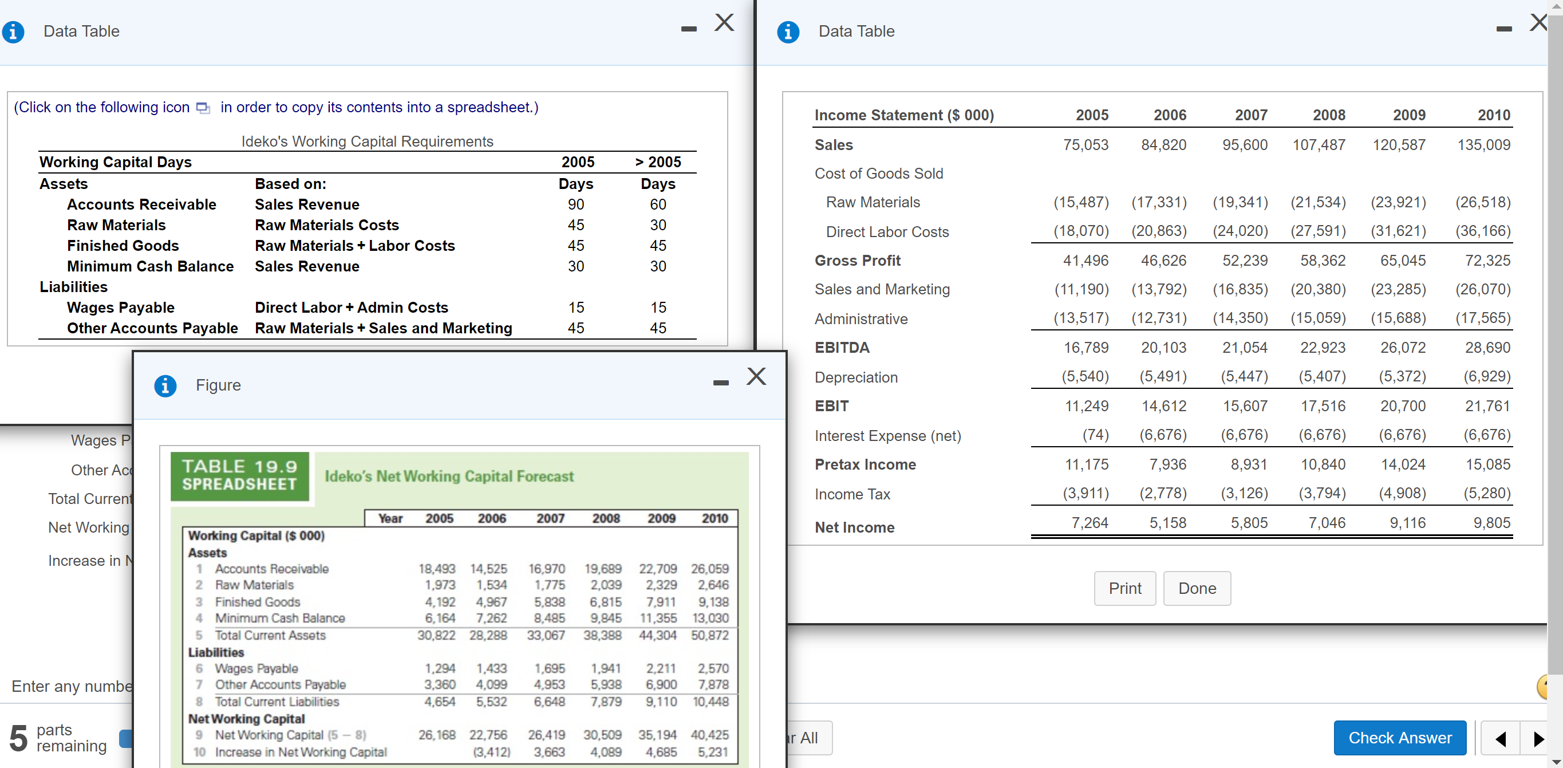Click info icon of Income Statement Data Table
Screen dimensions: 1563x768
tap(788, 31)
